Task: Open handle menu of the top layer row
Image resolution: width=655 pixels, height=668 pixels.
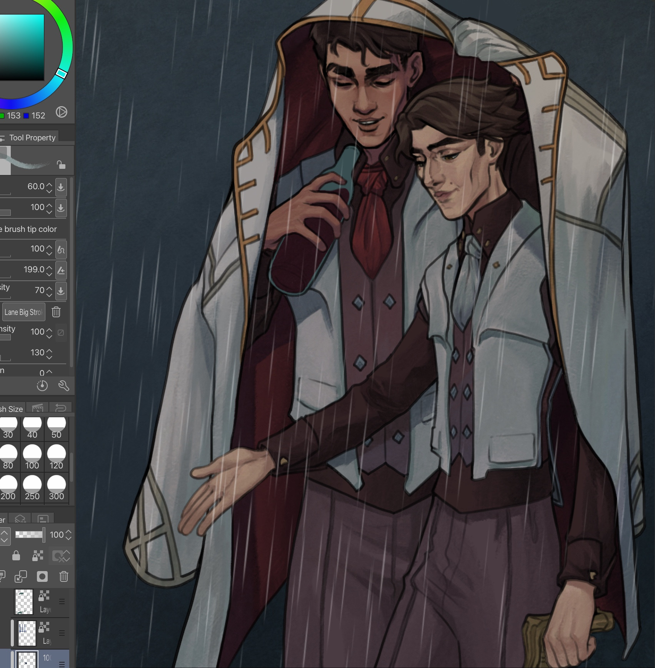Action: click(x=62, y=601)
